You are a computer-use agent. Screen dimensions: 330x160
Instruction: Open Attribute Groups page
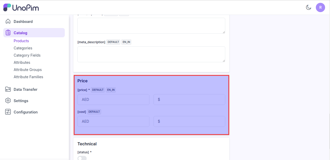click(x=28, y=70)
